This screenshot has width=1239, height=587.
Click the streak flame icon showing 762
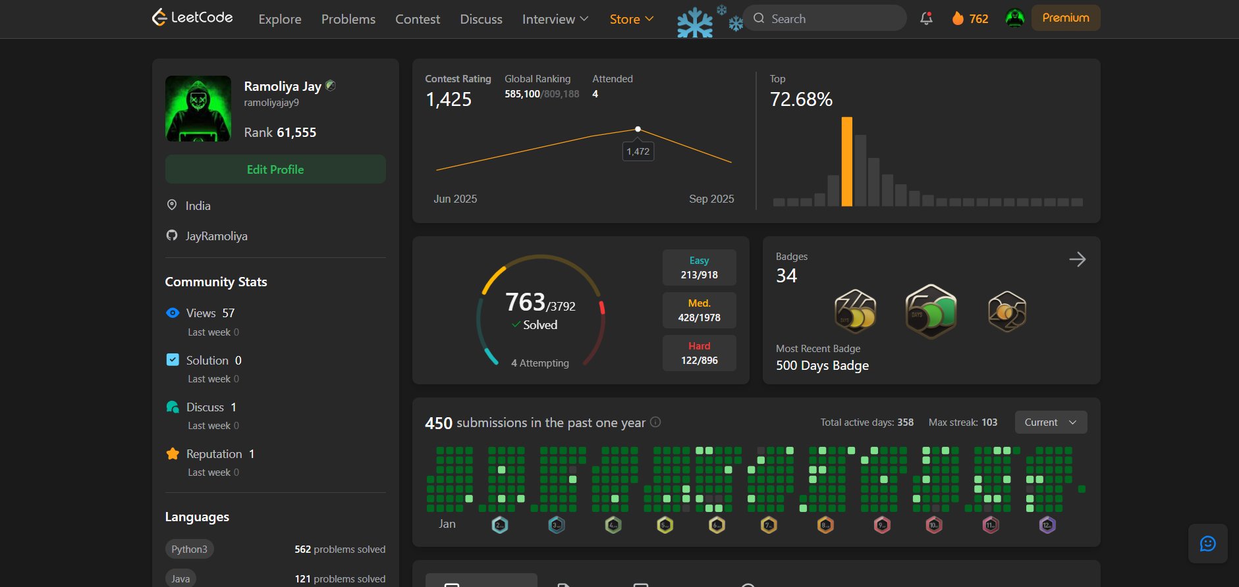[x=958, y=18]
